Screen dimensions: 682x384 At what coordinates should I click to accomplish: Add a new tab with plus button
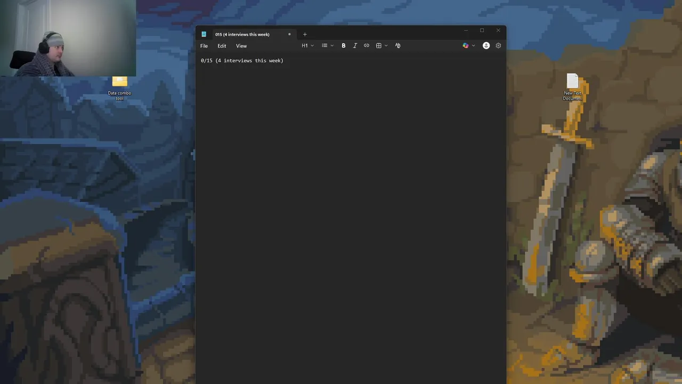pyautogui.click(x=305, y=34)
